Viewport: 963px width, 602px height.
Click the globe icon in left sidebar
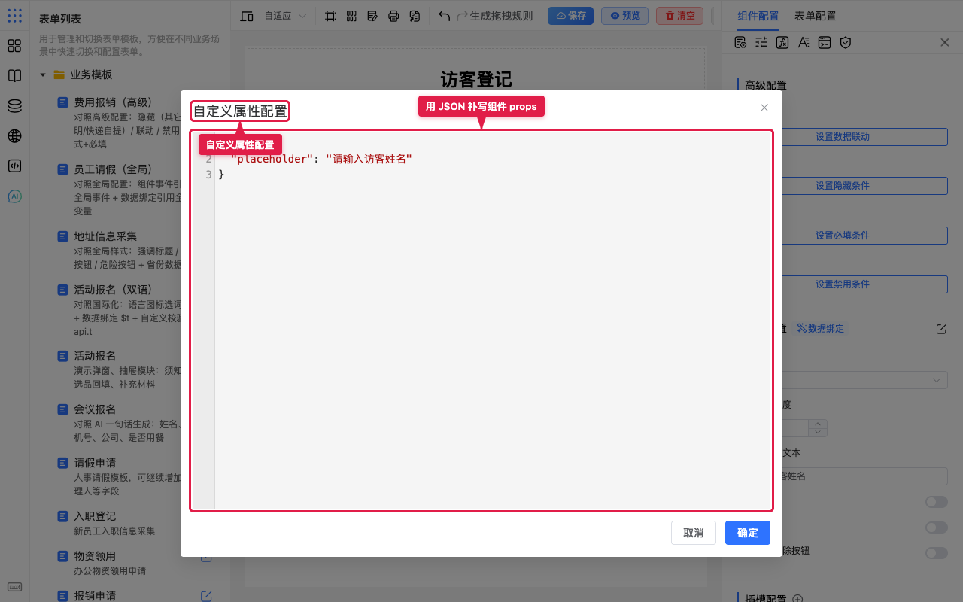click(x=14, y=136)
